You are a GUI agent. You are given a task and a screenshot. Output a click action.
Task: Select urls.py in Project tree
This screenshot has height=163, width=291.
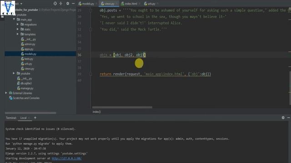click(28, 64)
